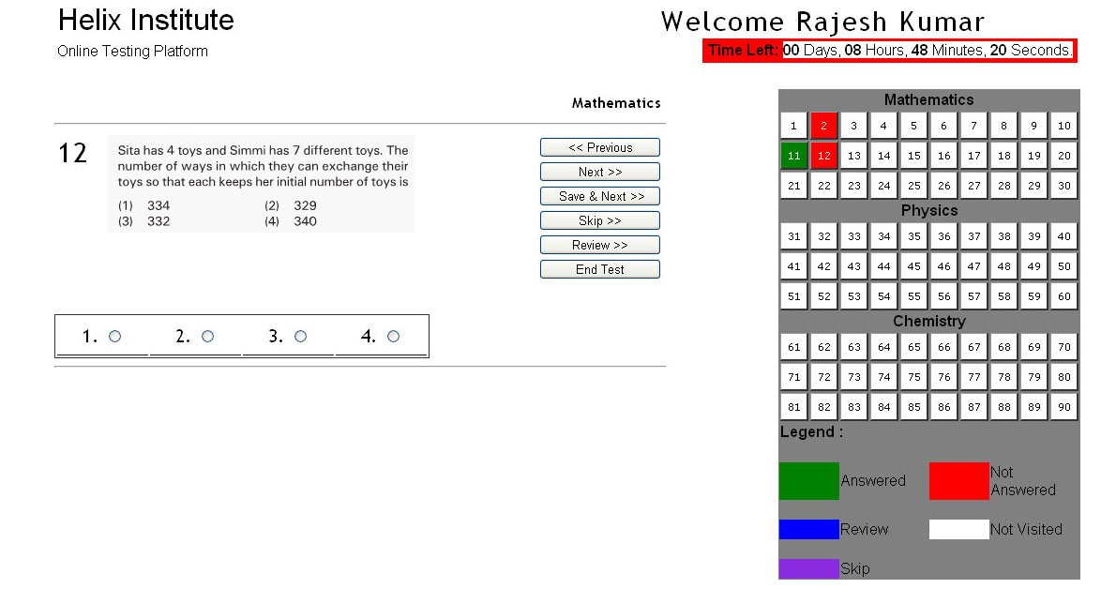Image resolution: width=1101 pixels, height=604 pixels.
Task: Jump to Mathematics question 25
Action: pyautogui.click(x=913, y=186)
